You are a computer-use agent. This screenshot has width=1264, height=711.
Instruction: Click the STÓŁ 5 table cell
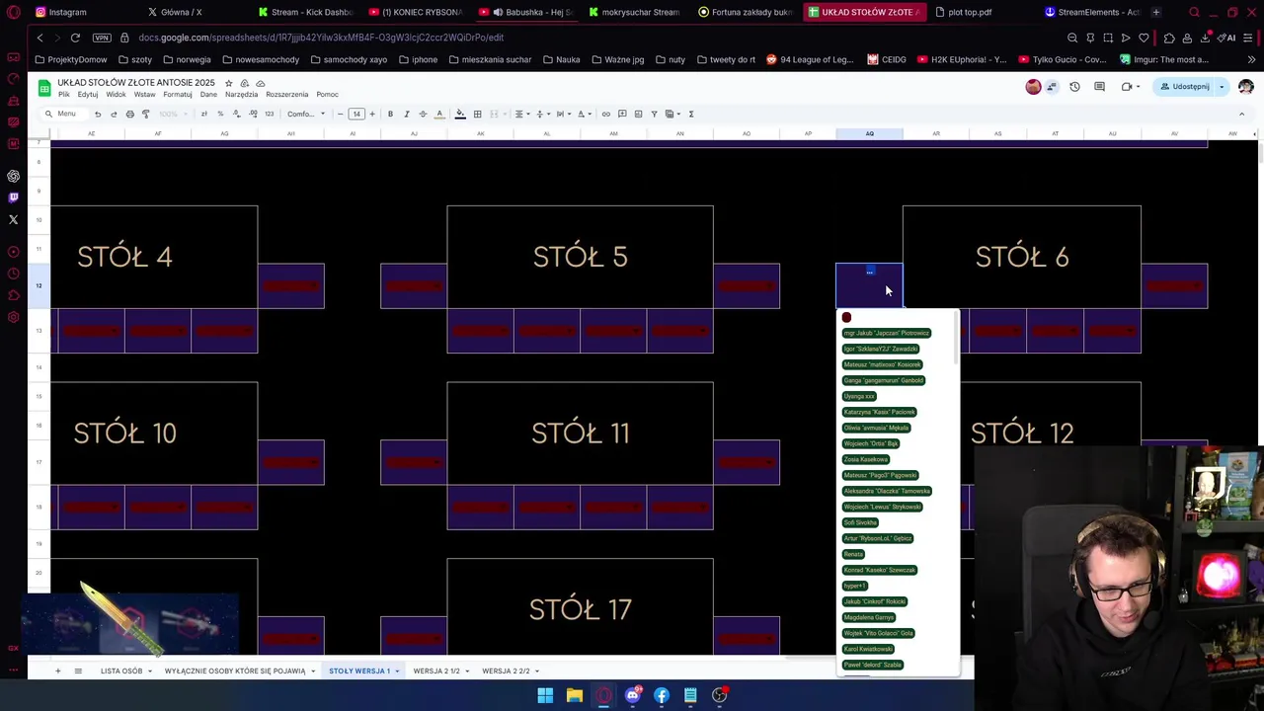tap(580, 257)
